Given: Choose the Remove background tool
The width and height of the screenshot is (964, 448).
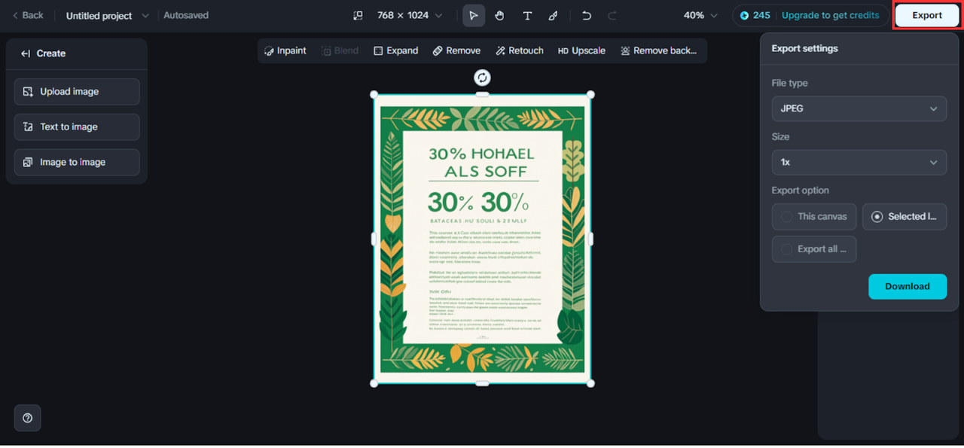Looking at the screenshot, I should [x=658, y=50].
